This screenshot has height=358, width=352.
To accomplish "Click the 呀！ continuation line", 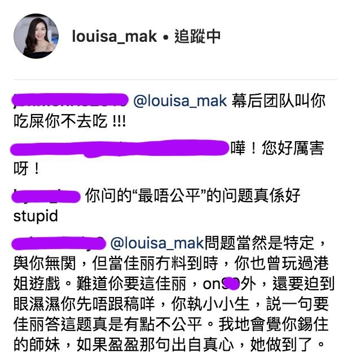I will pyautogui.click(x=27, y=169).
